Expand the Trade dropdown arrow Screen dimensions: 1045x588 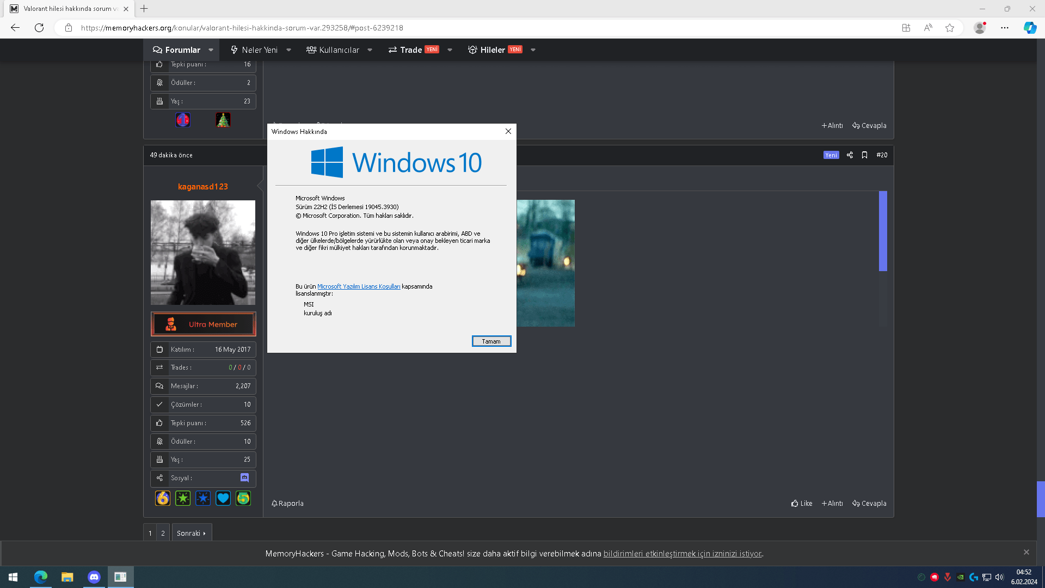pos(450,50)
